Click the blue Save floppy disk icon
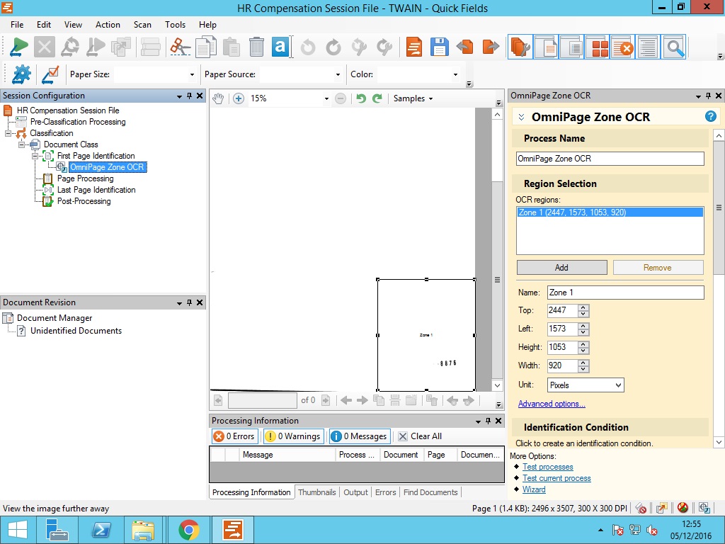725x544 pixels. (439, 47)
